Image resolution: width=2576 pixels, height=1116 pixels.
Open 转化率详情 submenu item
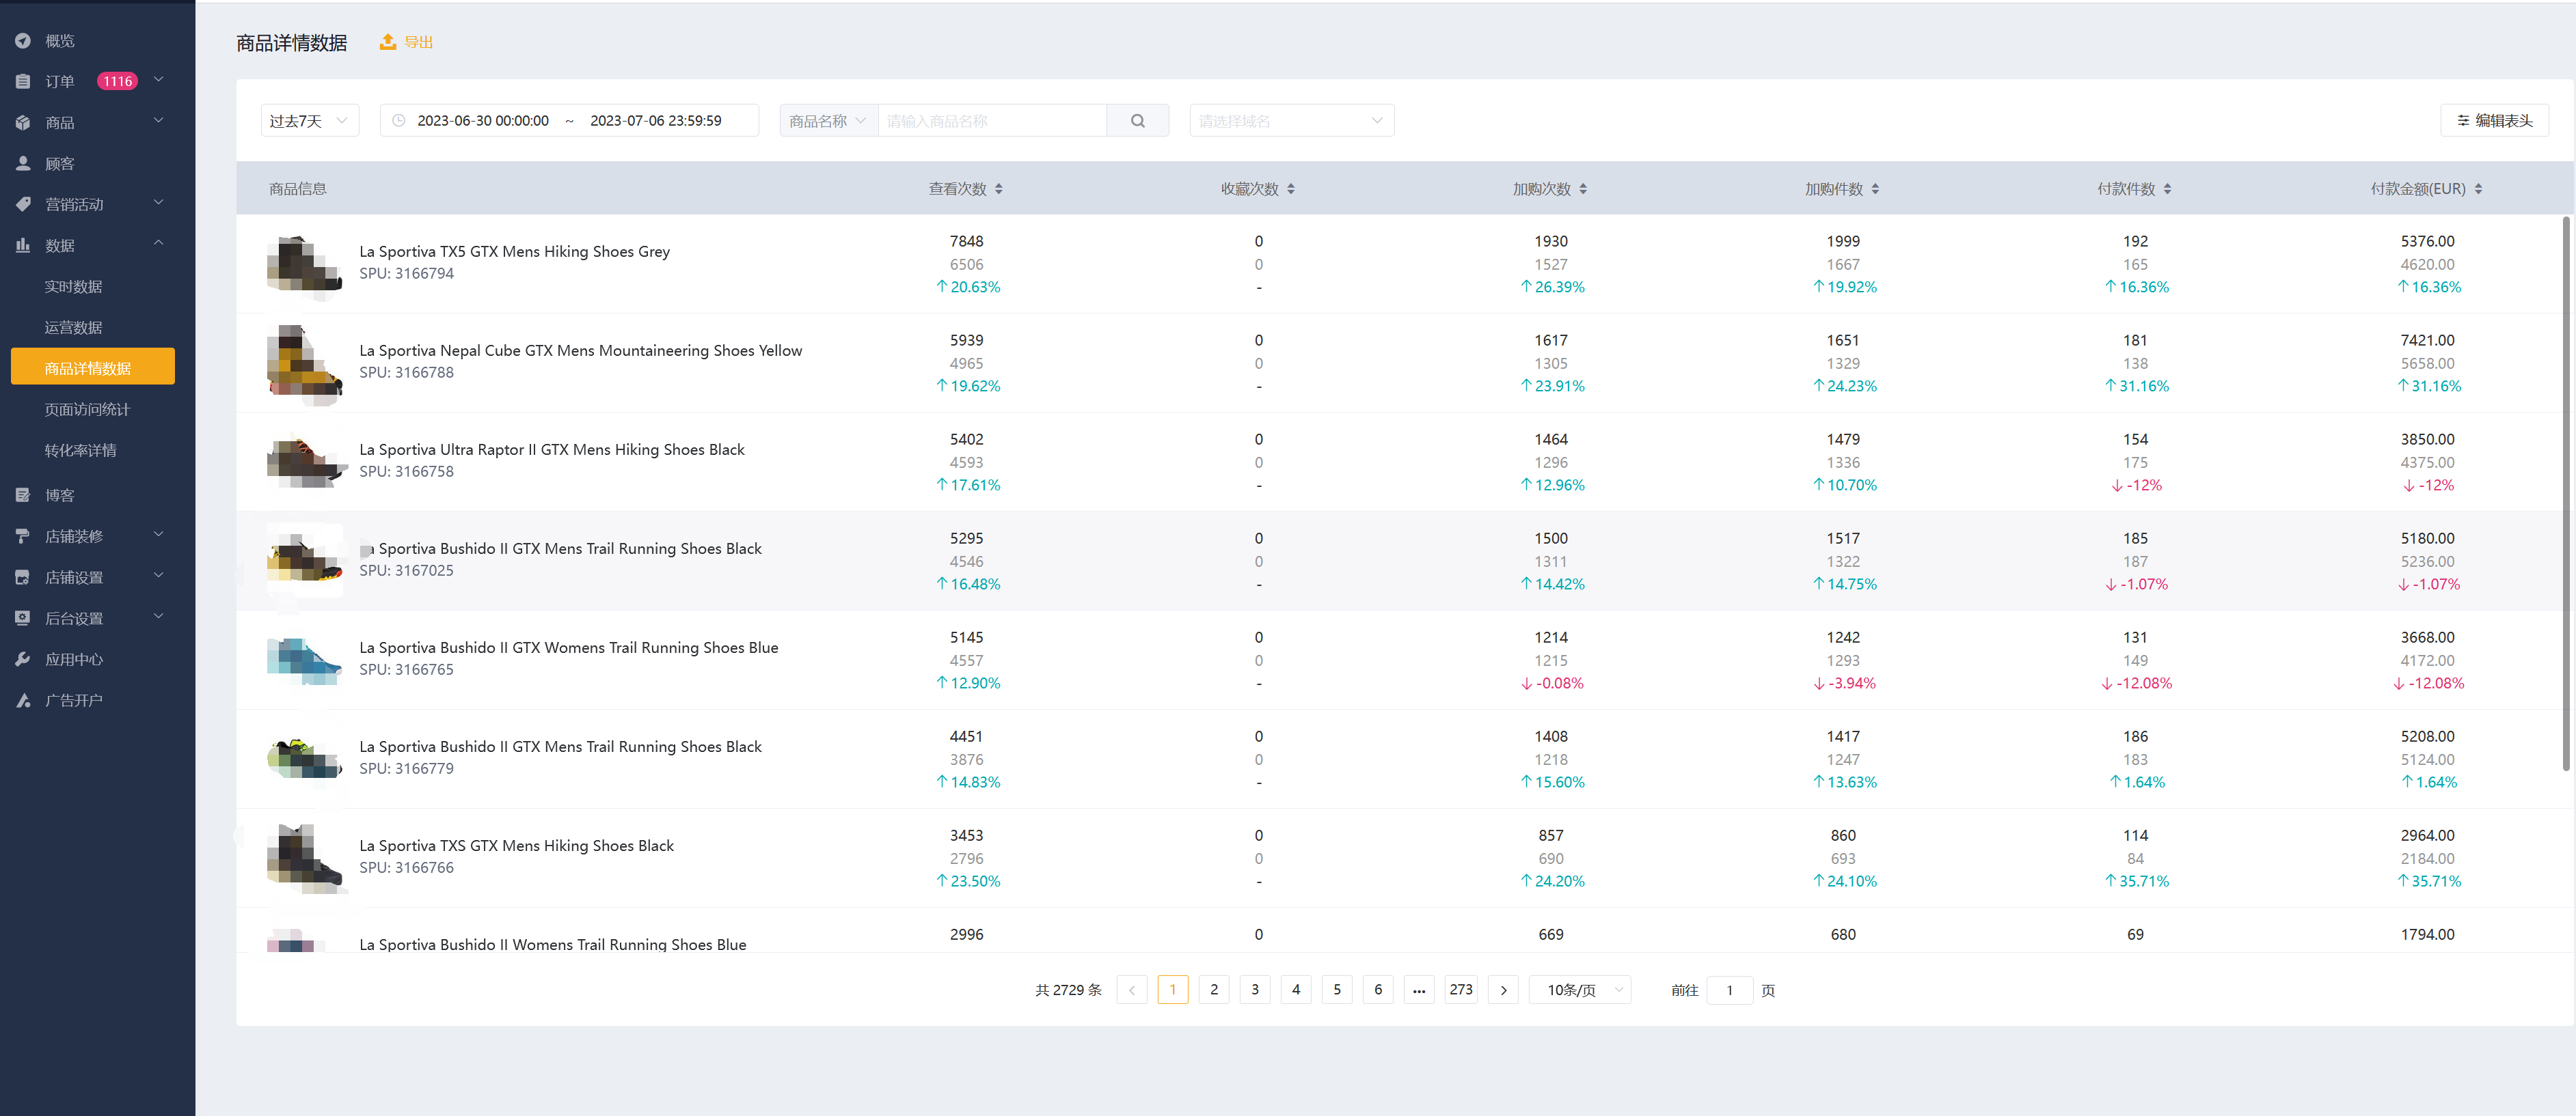click(80, 451)
